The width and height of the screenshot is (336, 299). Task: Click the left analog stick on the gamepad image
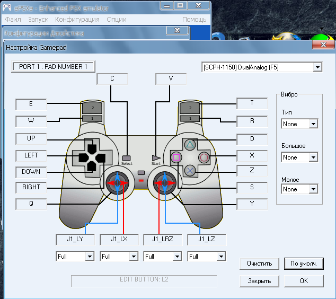118,183
